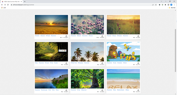
Task: Open the #Golden tag link
Action: (x=37, y=36)
